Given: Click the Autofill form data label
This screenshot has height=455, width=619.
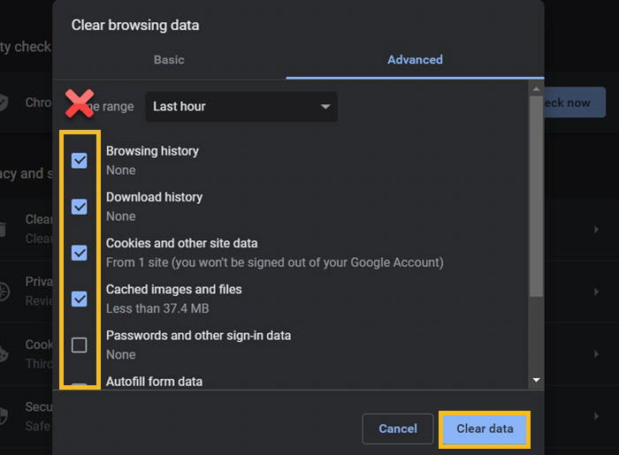Looking at the screenshot, I should 155,382.
